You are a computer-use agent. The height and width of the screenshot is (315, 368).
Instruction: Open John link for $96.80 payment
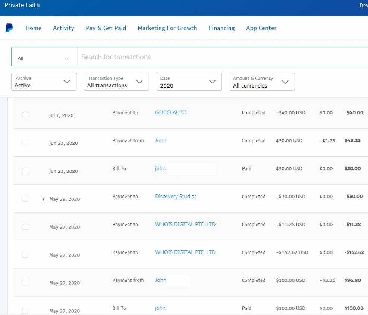161,280
